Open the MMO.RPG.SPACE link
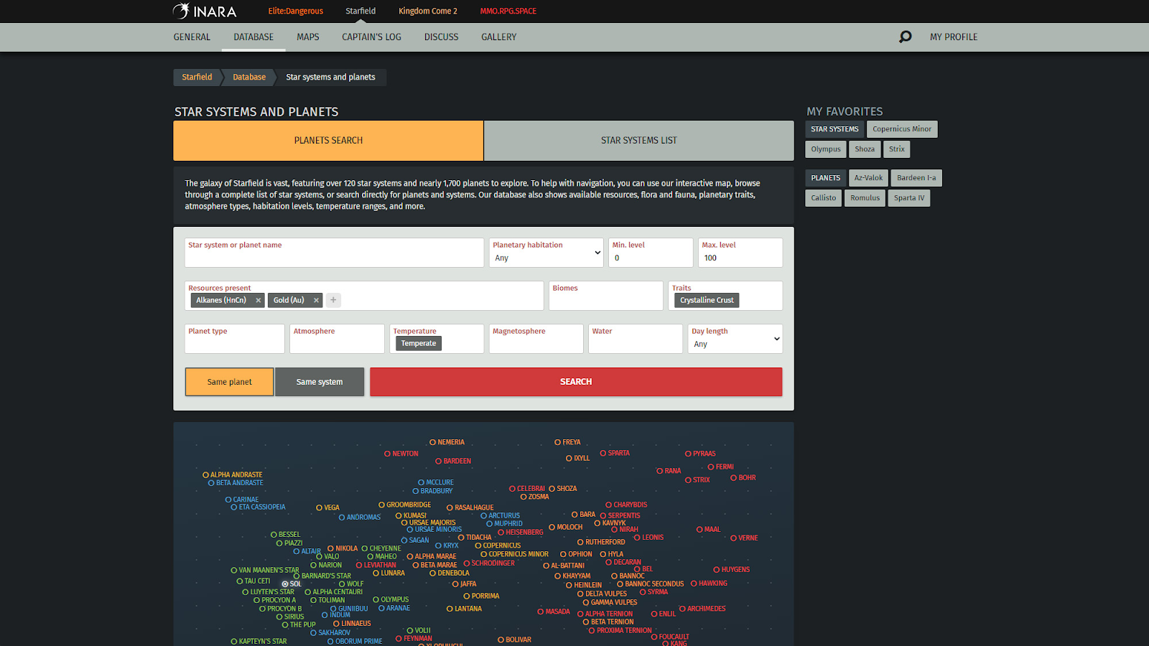Screen dimensions: 1149x646 tap(508, 11)
